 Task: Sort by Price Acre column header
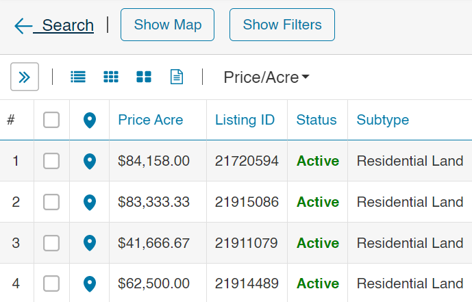point(151,120)
